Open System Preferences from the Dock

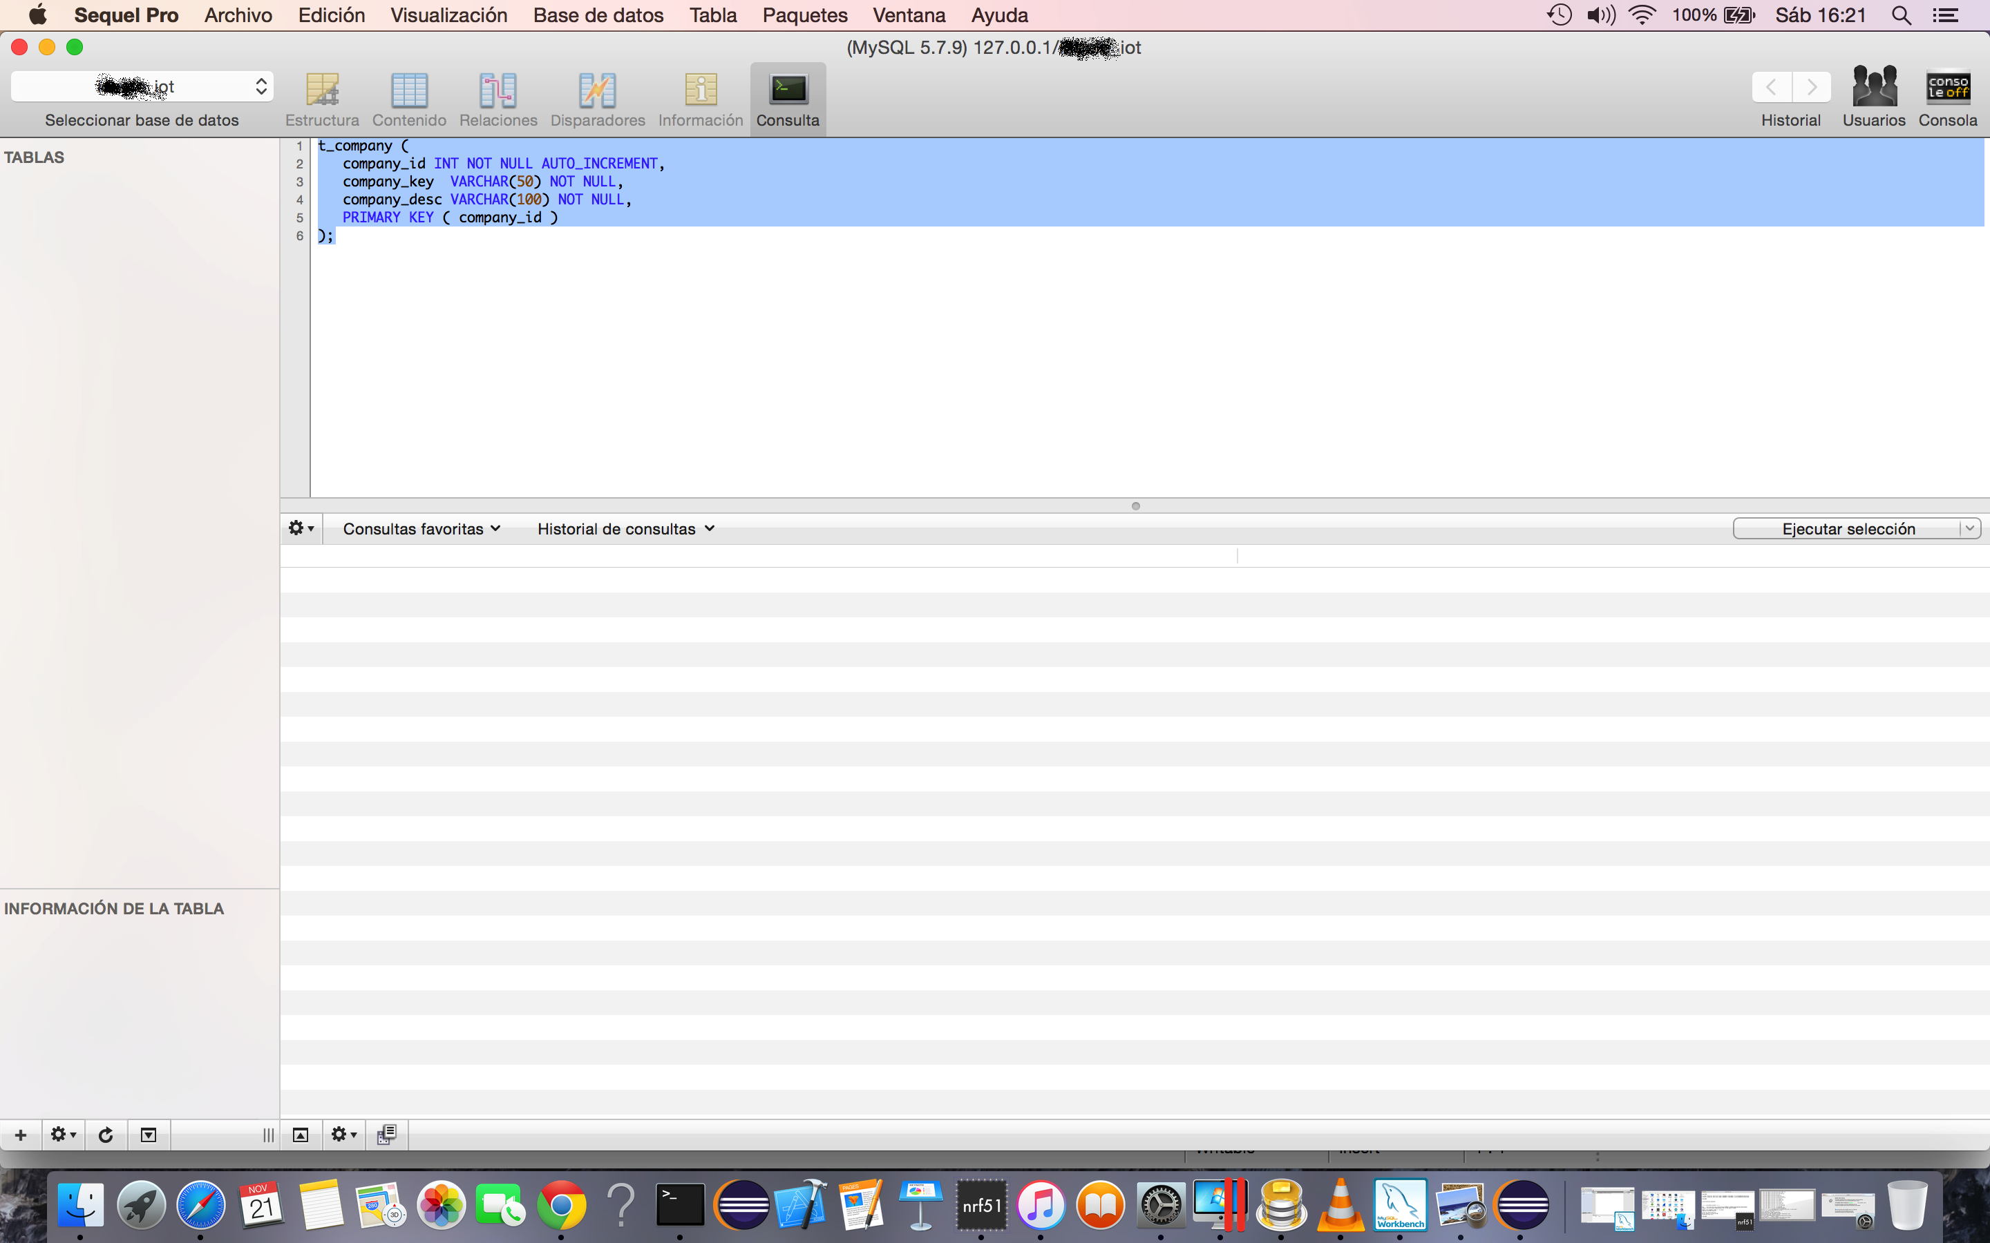pyautogui.click(x=1160, y=1205)
